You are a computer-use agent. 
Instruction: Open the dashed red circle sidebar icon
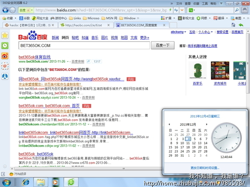point(5,66)
